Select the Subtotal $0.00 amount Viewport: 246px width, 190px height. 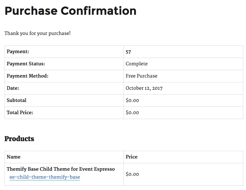[132, 101]
